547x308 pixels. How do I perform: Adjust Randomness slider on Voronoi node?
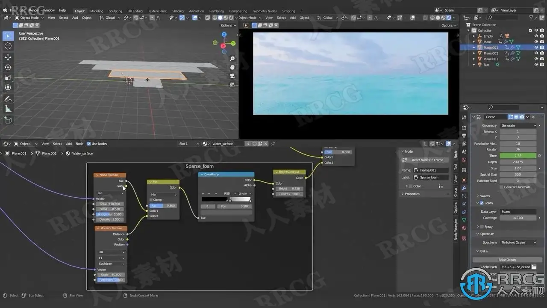coord(110,280)
